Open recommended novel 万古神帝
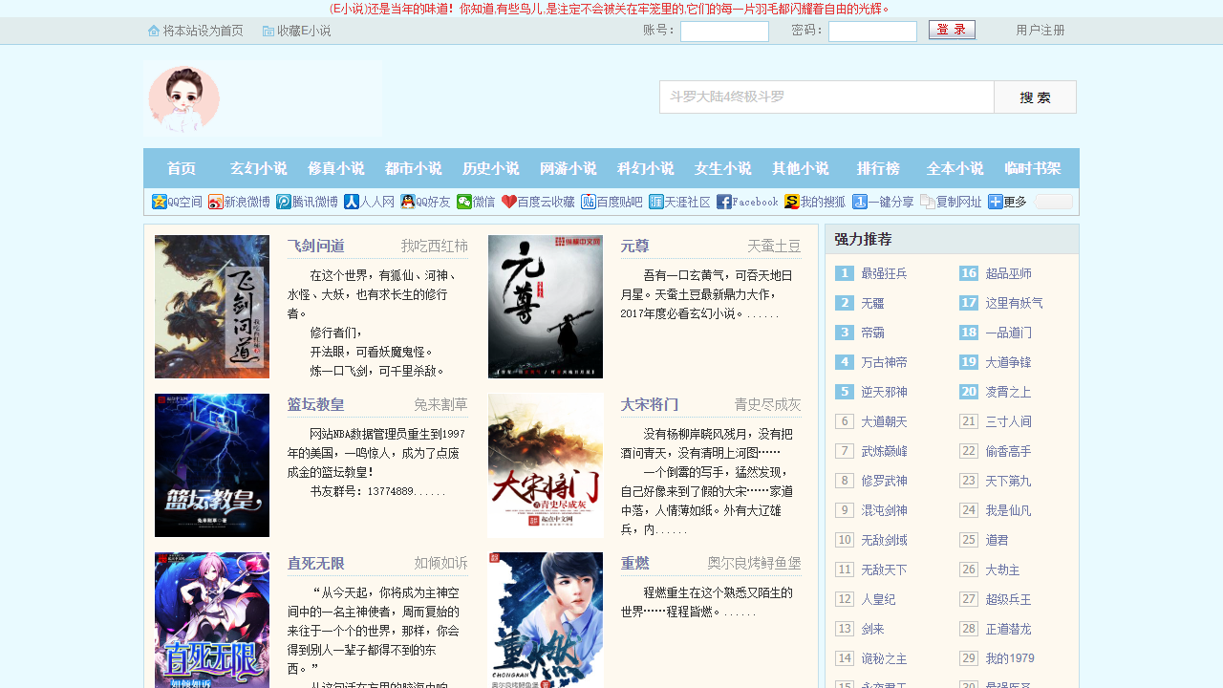Screen dimensions: 1223x688 (x=884, y=362)
